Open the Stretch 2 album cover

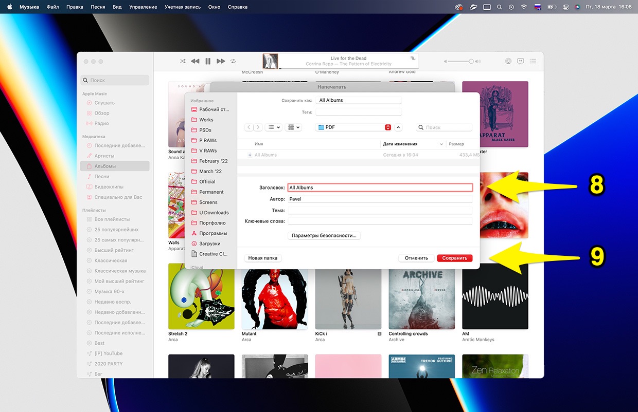coord(201,296)
